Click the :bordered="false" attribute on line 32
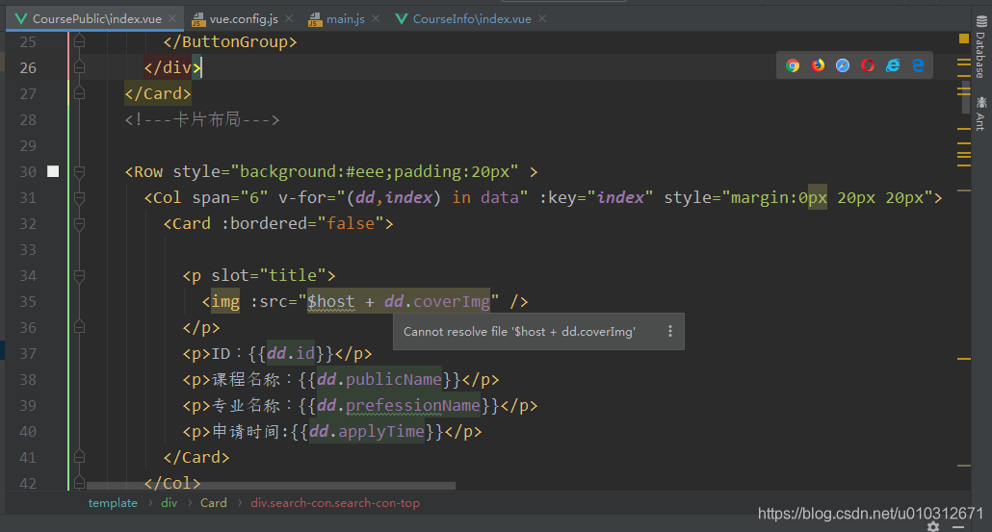992x532 pixels. 302,223
